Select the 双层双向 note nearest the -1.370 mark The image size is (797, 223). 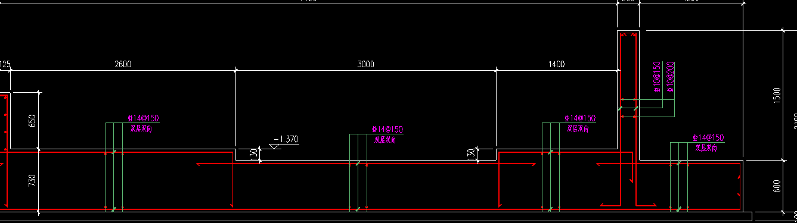(386, 140)
